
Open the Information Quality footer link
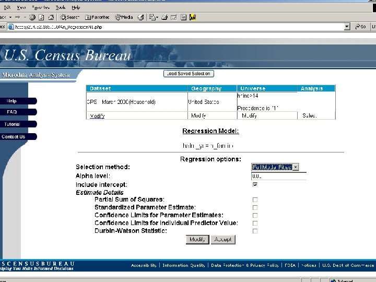[x=184, y=265]
